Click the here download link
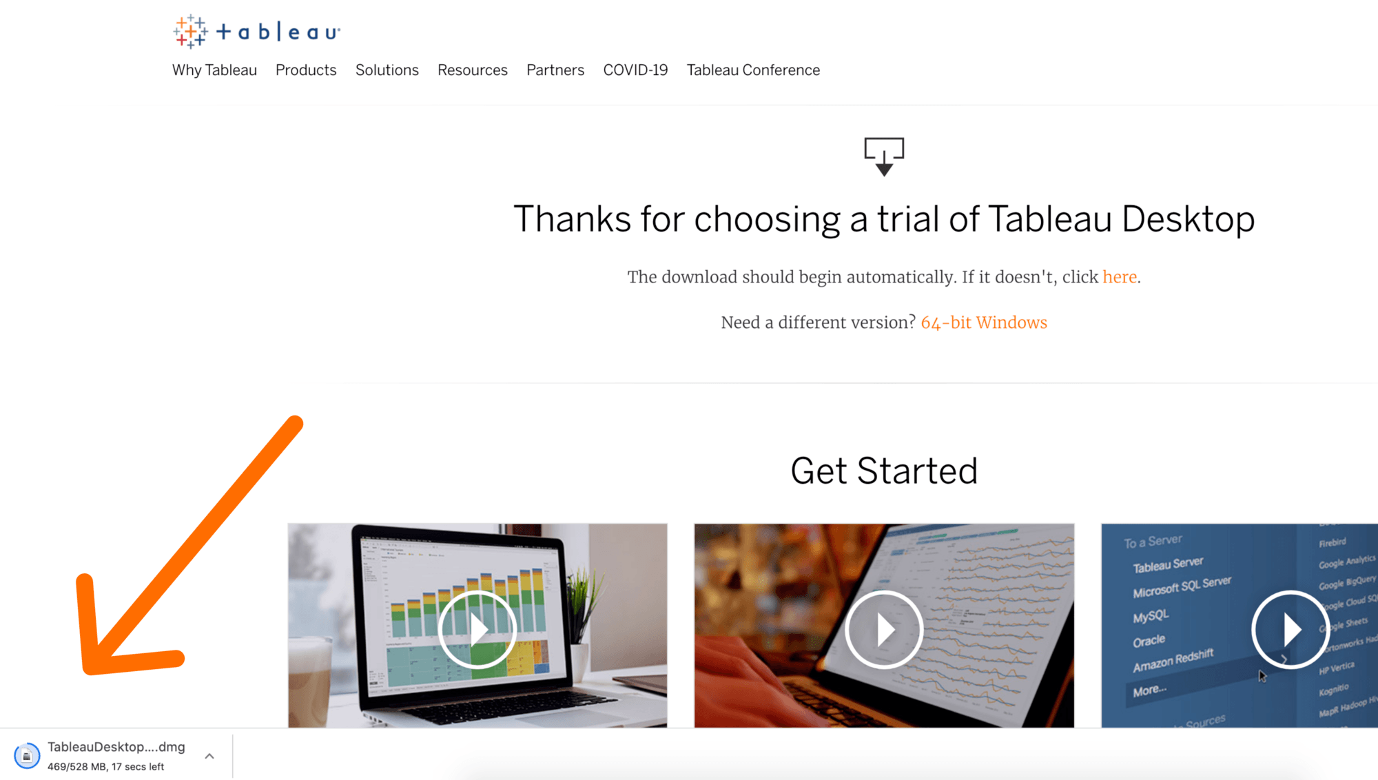 [1119, 276]
